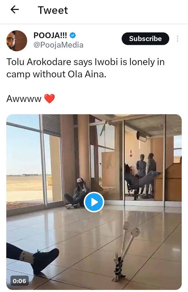Tap the red heart emoji

(x=49, y=99)
